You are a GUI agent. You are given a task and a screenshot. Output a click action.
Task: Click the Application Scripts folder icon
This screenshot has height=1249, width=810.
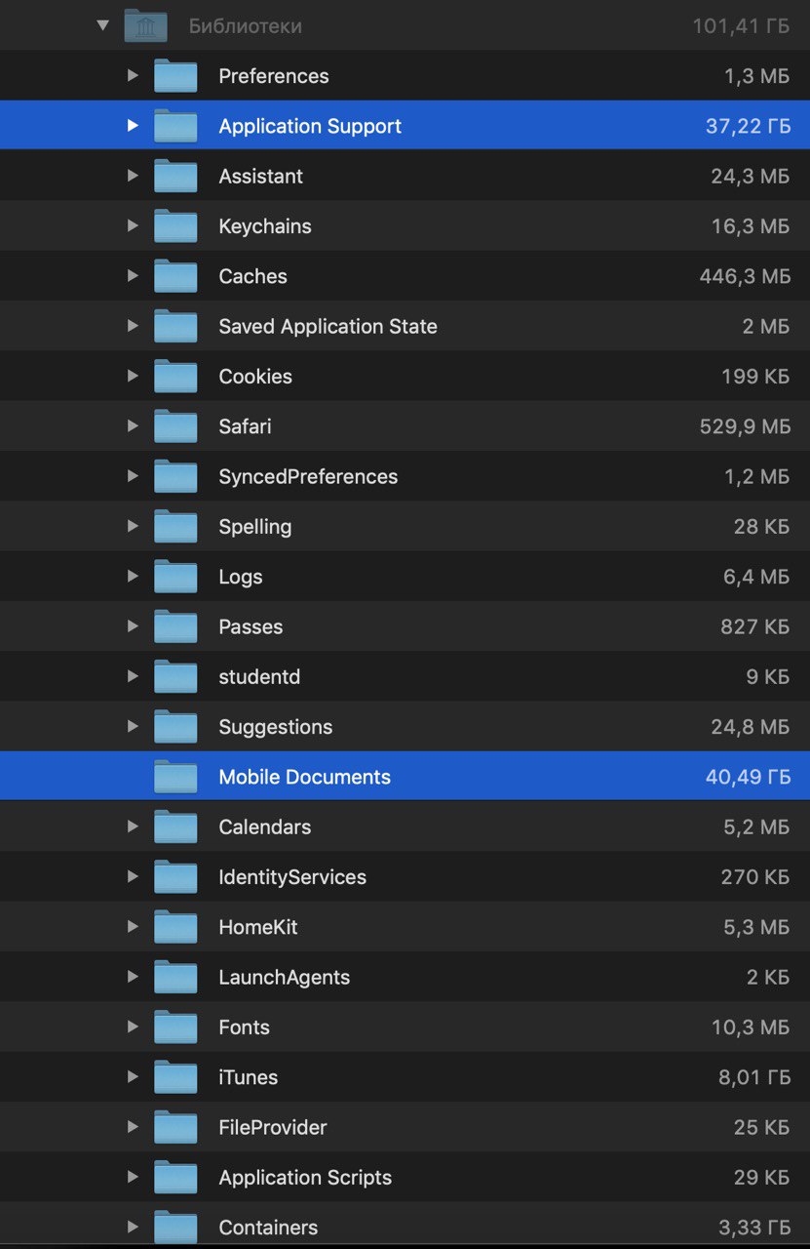point(175,1177)
